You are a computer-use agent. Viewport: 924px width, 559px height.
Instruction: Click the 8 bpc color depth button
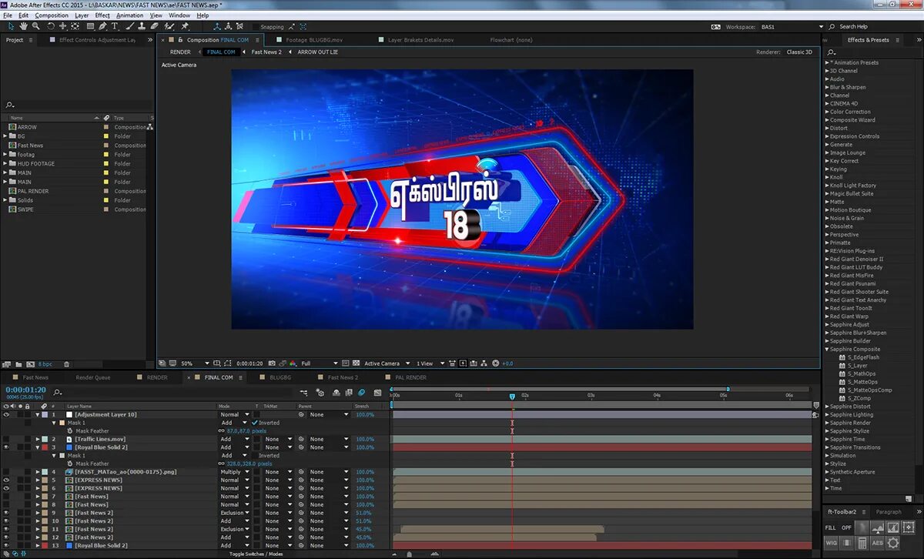45,364
